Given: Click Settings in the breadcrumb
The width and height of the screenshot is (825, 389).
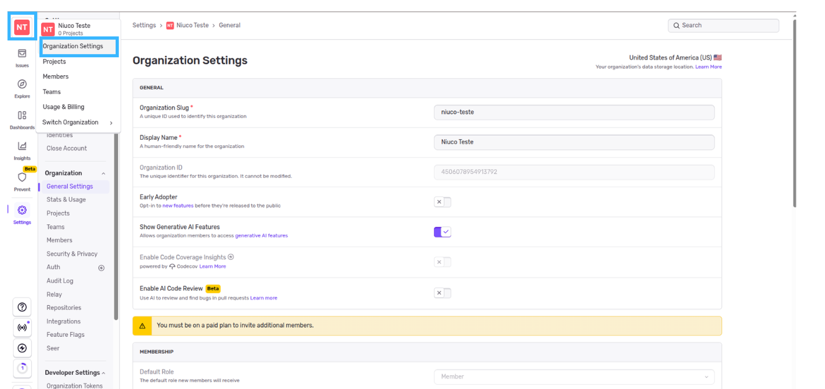Looking at the screenshot, I should (144, 25).
